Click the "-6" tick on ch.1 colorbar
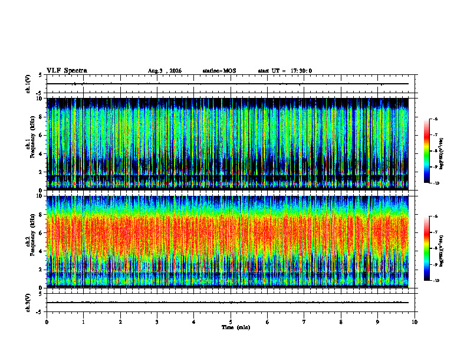The image size is (467, 361). coord(435,119)
